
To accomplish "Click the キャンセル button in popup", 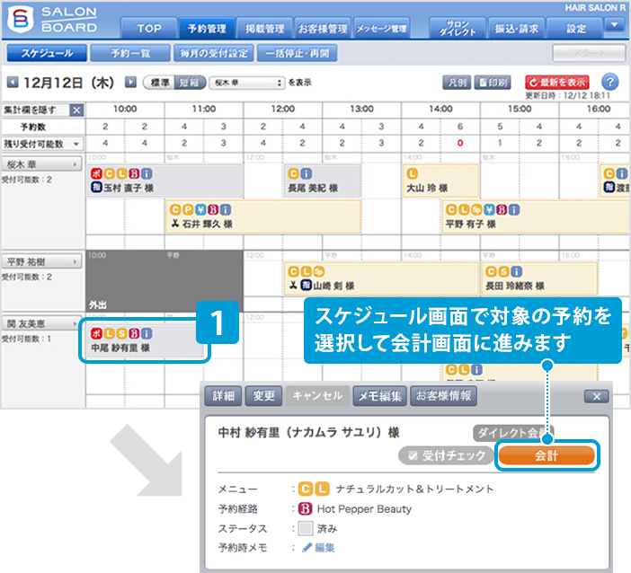I will point(317,396).
